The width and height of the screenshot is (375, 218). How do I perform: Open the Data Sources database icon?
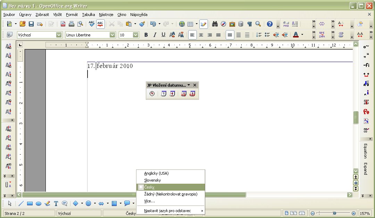241,24
